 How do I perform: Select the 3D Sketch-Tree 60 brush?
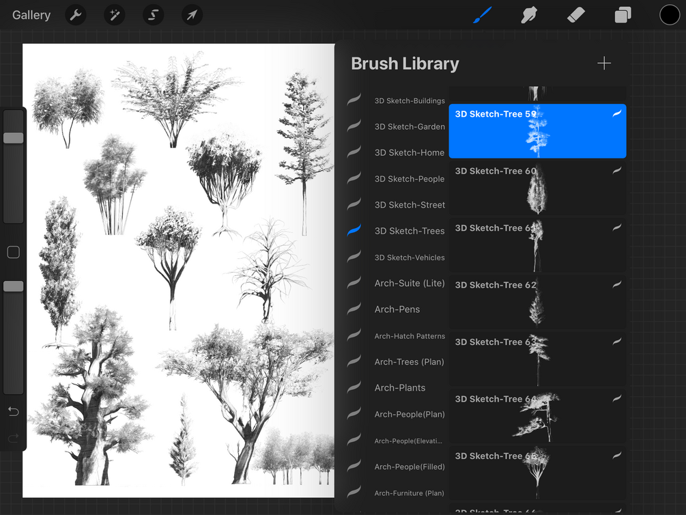[537, 188]
